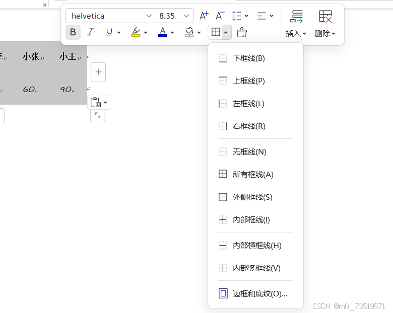The image size is (393, 313).
Task: Apply 内部横框线(H) inside horizontal border
Action: coord(255,246)
